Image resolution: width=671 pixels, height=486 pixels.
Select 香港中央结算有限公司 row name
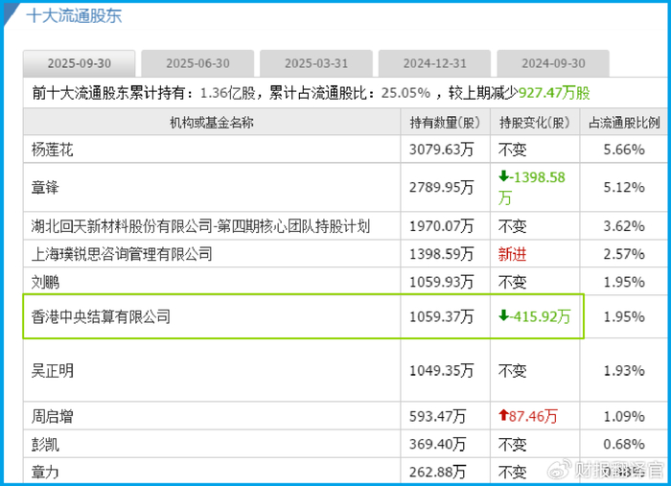coord(101,315)
